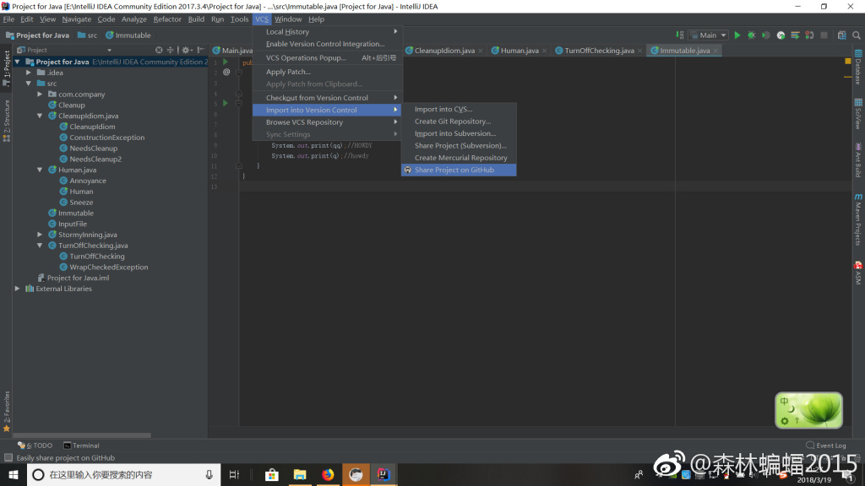Viewport: 865px width, 486px height.
Task: Switch to TurnOffChecking.java editor tab
Action: [x=599, y=50]
